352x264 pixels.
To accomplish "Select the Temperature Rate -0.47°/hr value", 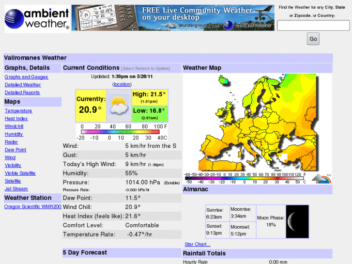I will click(139, 234).
